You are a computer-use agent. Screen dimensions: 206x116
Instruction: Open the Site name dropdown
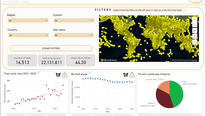click(74, 35)
